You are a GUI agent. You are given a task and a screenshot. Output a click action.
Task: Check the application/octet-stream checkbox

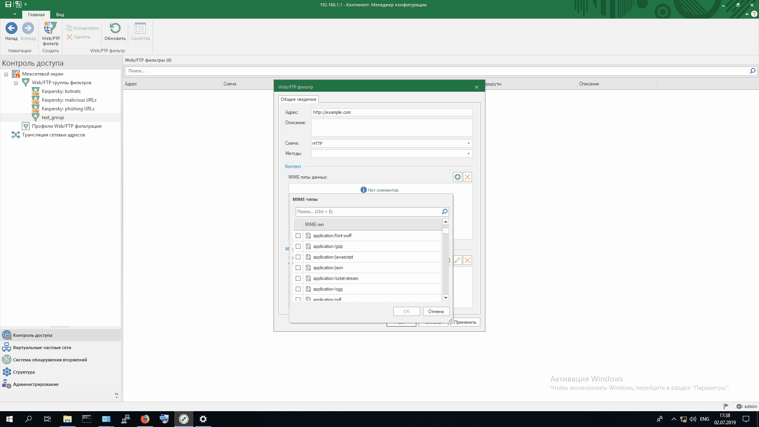pyautogui.click(x=298, y=278)
